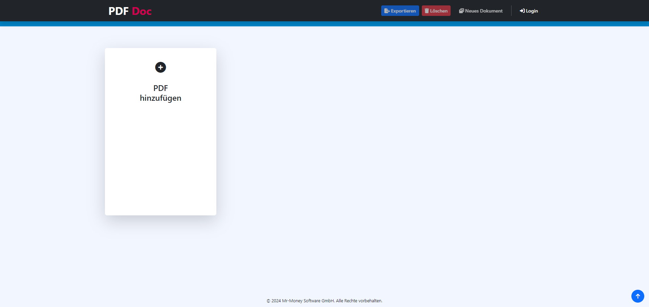The image size is (649, 307).
Task: Click the trash can icon in Löschen
Action: (427, 11)
